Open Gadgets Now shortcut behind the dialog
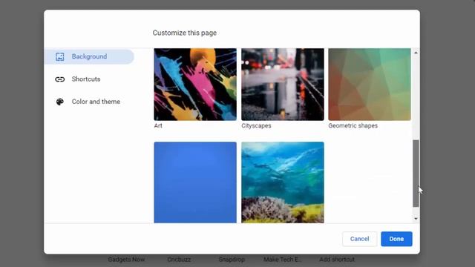The width and height of the screenshot is (475, 267). (x=126, y=260)
